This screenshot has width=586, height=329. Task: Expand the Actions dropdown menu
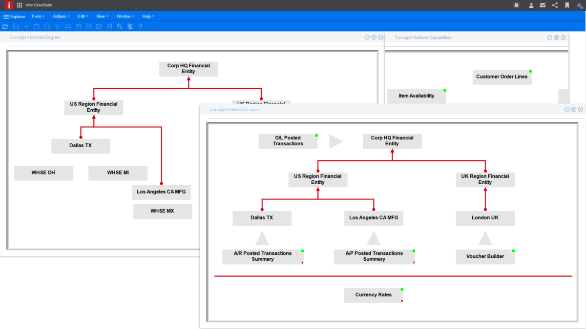61,16
